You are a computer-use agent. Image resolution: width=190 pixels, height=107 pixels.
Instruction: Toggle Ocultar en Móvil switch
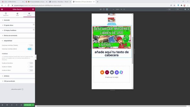click(x=30, y=70)
